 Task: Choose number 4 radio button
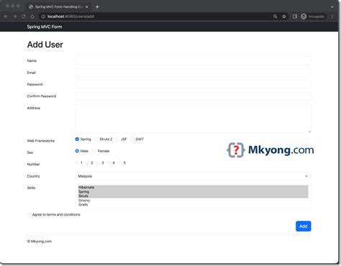(x=109, y=162)
